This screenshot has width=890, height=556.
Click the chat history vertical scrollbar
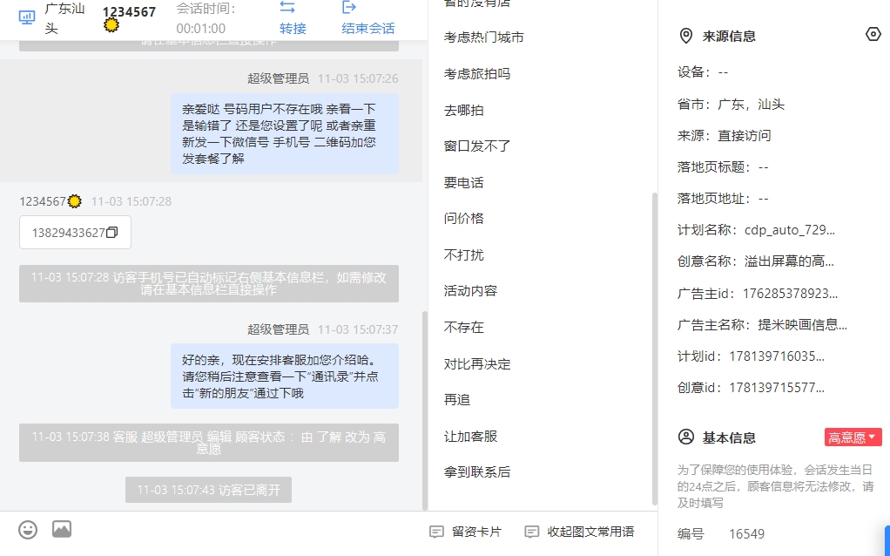[425, 410]
